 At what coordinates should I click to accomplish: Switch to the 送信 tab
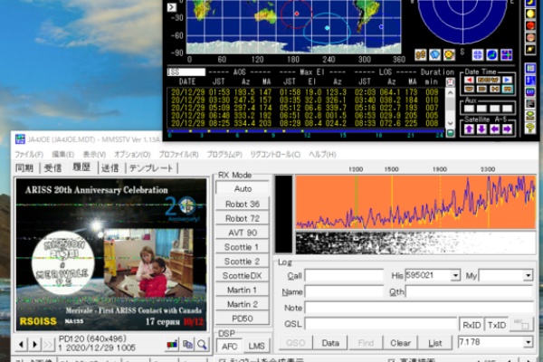coord(110,168)
